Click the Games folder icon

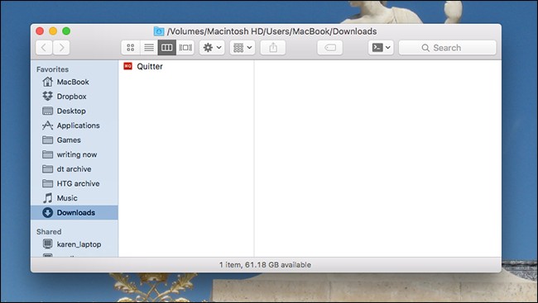point(48,140)
